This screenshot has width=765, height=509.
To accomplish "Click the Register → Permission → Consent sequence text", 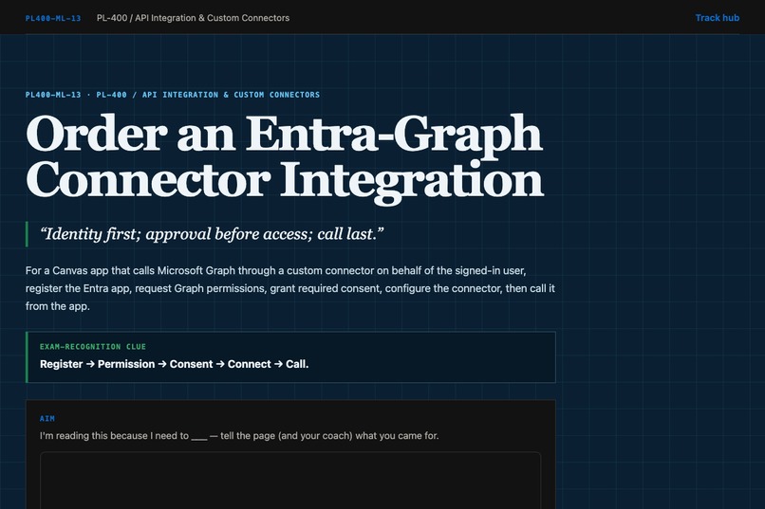I will pyautogui.click(x=175, y=364).
